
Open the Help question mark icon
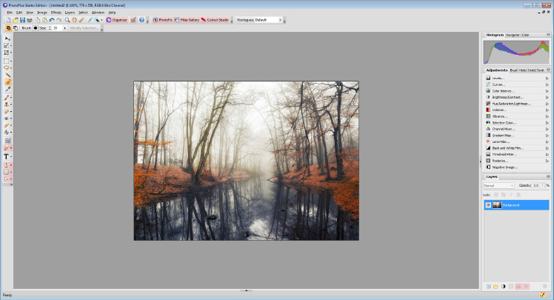[x=141, y=20]
